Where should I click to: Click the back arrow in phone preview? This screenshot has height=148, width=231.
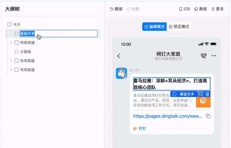[119, 56]
